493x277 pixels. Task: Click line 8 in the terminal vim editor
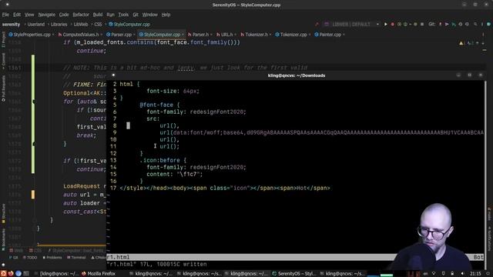click(x=296, y=125)
